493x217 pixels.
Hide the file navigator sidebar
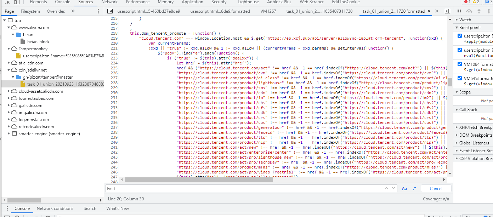click(x=110, y=11)
